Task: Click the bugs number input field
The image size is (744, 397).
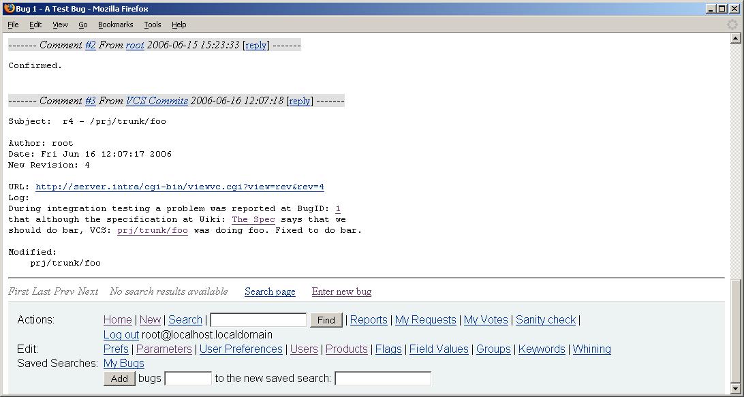Action: [188, 379]
